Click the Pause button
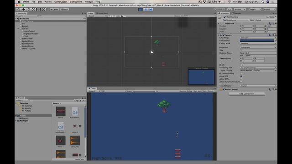Screen dimensions: 292x164 click(146, 9)
